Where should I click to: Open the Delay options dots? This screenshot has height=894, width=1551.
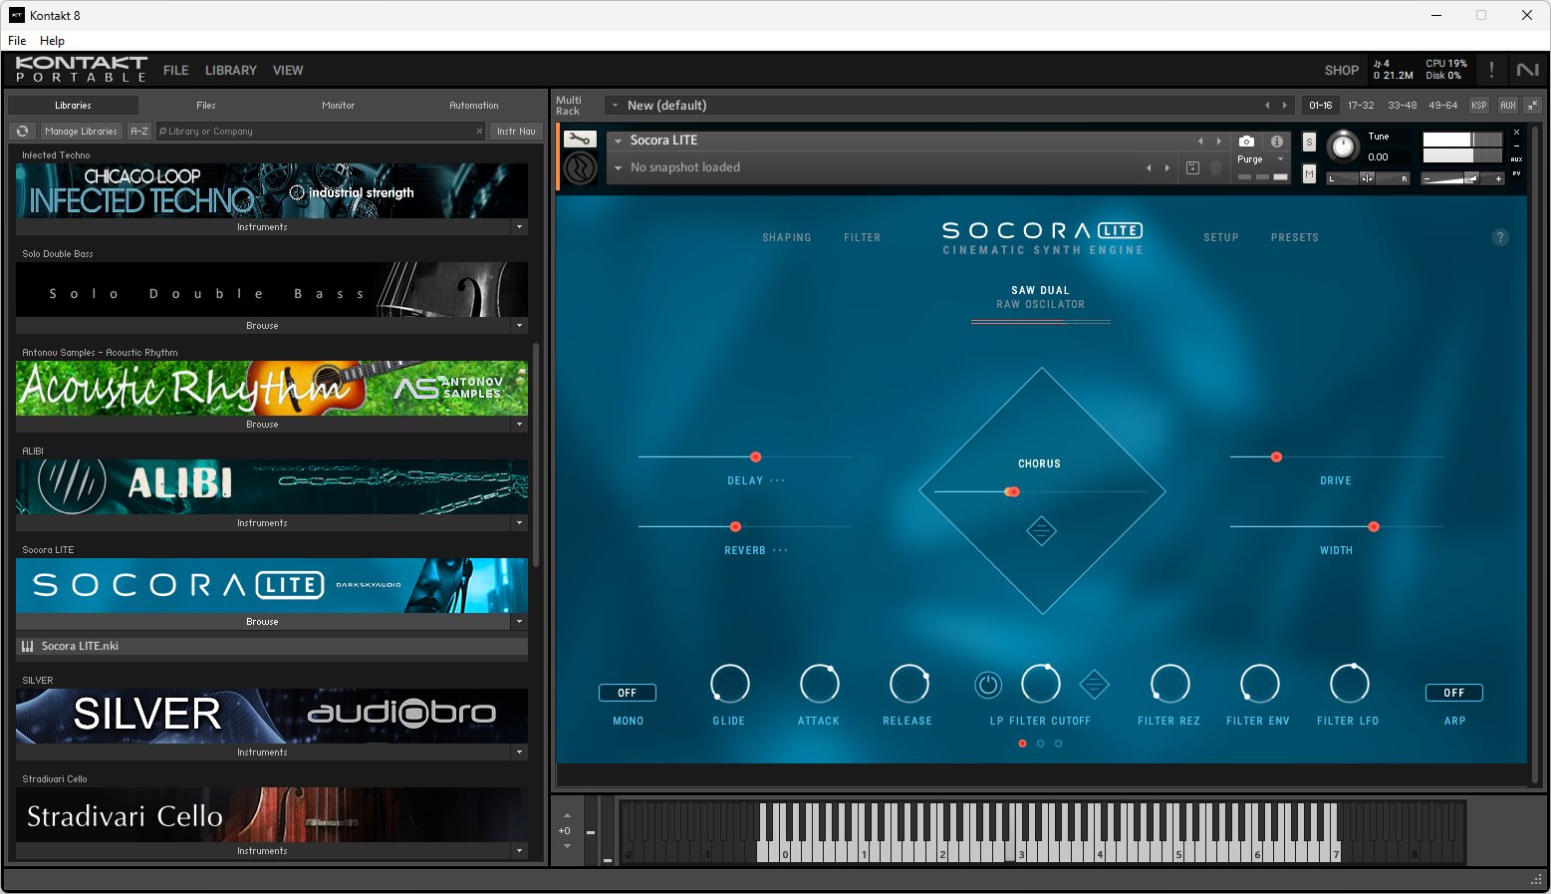(x=777, y=480)
